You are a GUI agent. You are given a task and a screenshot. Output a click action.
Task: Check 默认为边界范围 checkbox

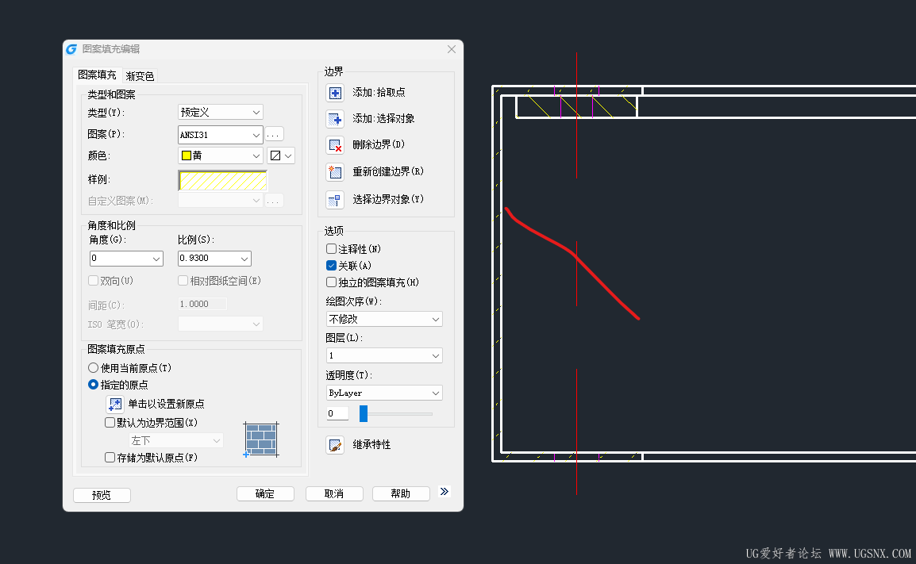coord(110,422)
